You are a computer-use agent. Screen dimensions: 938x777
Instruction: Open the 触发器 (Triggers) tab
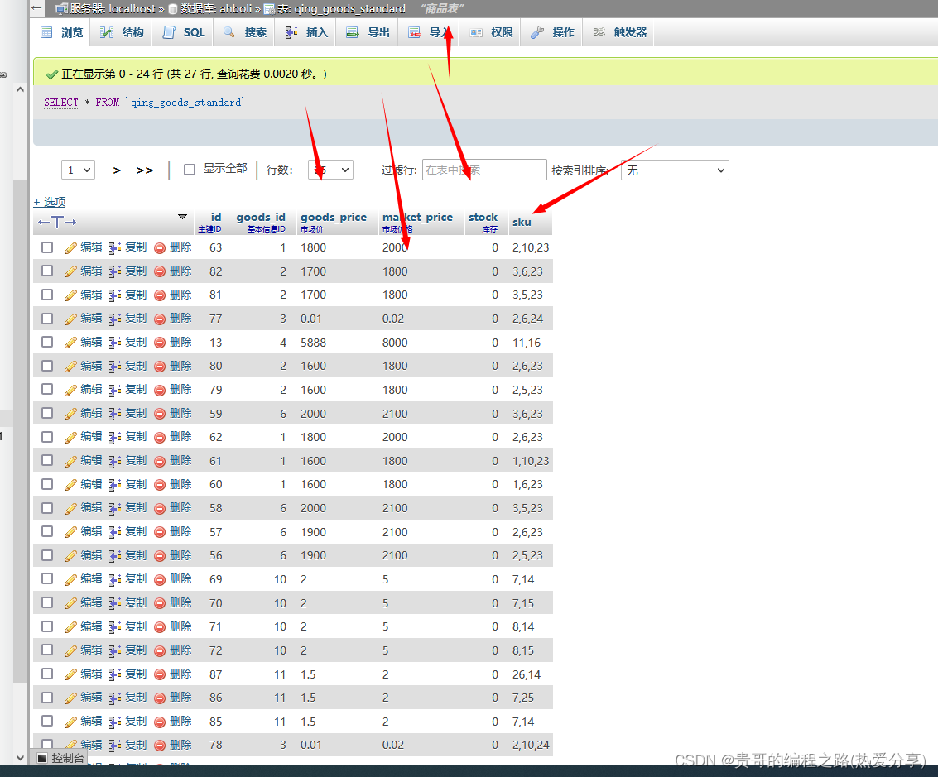click(619, 32)
